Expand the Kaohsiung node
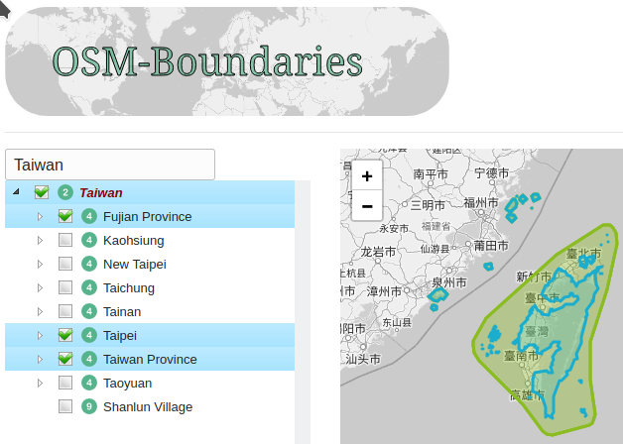 [40, 241]
